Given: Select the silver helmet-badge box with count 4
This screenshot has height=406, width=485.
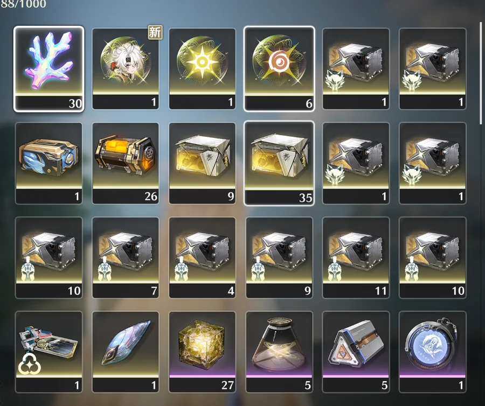Looking at the screenshot, I should click(202, 258).
